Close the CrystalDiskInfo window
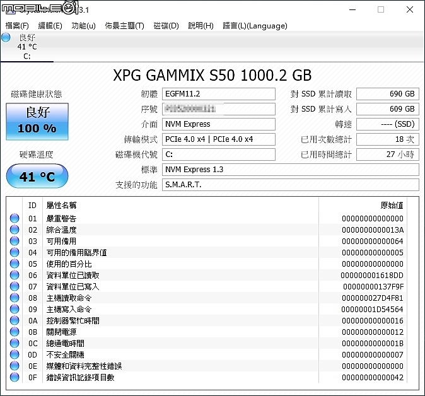The width and height of the screenshot is (425, 396). 410,9
